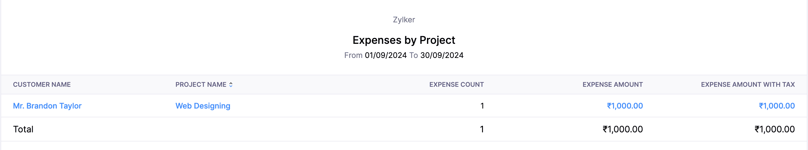Open the Web Designing project link
Image resolution: width=808 pixels, height=150 pixels.
[x=203, y=106]
